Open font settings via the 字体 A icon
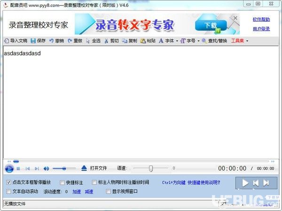282x211 pixels. [161, 41]
